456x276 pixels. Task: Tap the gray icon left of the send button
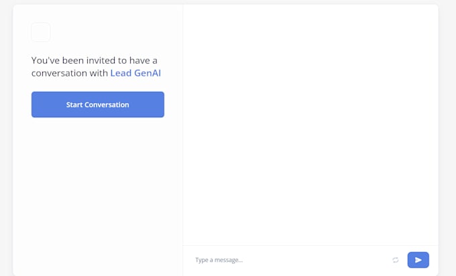[396, 260]
